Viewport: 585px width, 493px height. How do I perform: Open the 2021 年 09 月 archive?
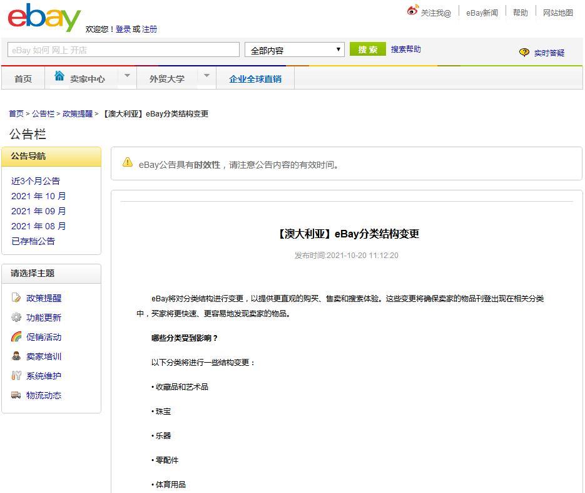[x=38, y=211]
